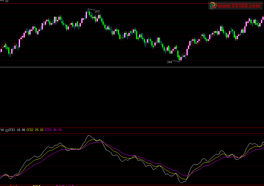Select the yellow CCI2 value label

35,130
